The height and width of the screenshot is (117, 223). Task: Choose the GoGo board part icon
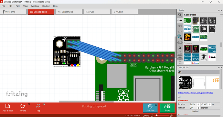pos(187,37)
